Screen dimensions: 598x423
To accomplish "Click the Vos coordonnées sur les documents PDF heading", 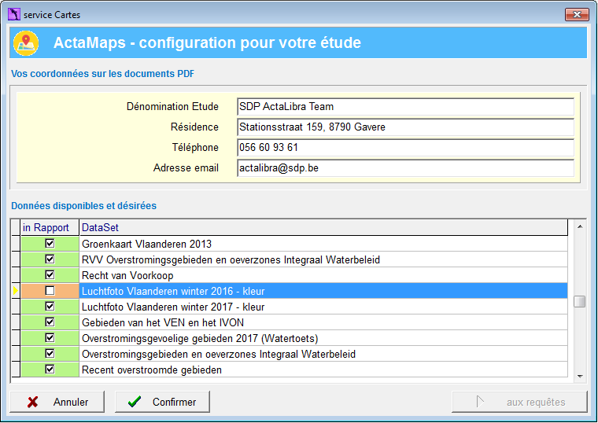I will click(102, 74).
